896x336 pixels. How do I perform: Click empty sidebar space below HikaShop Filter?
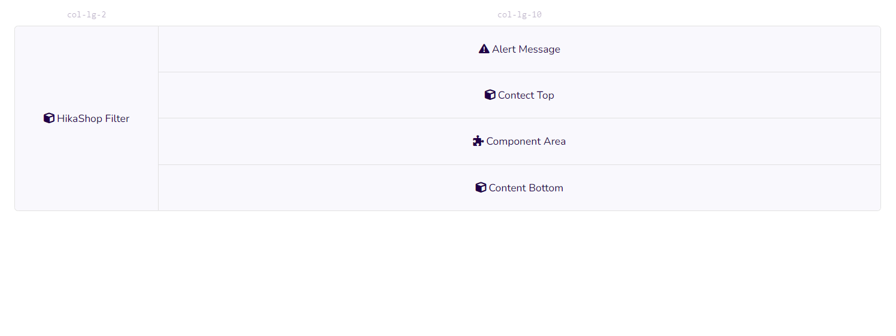[87, 173]
